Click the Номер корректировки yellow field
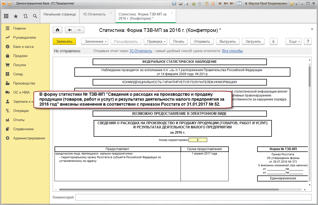Image resolution: width=318 pixels, height=205 pixels. click(197, 140)
